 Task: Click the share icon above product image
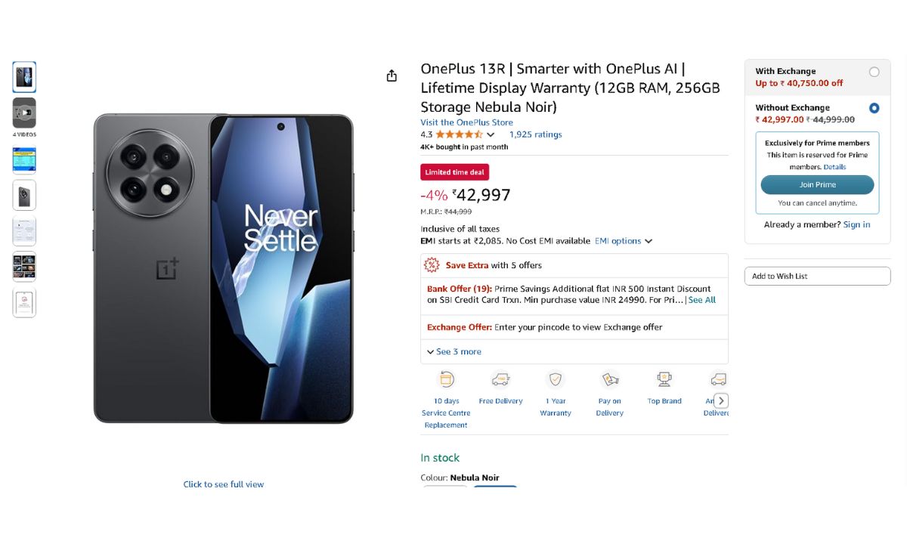[x=392, y=76]
